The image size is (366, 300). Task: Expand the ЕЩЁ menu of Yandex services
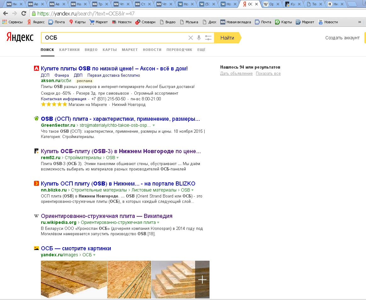click(x=201, y=50)
